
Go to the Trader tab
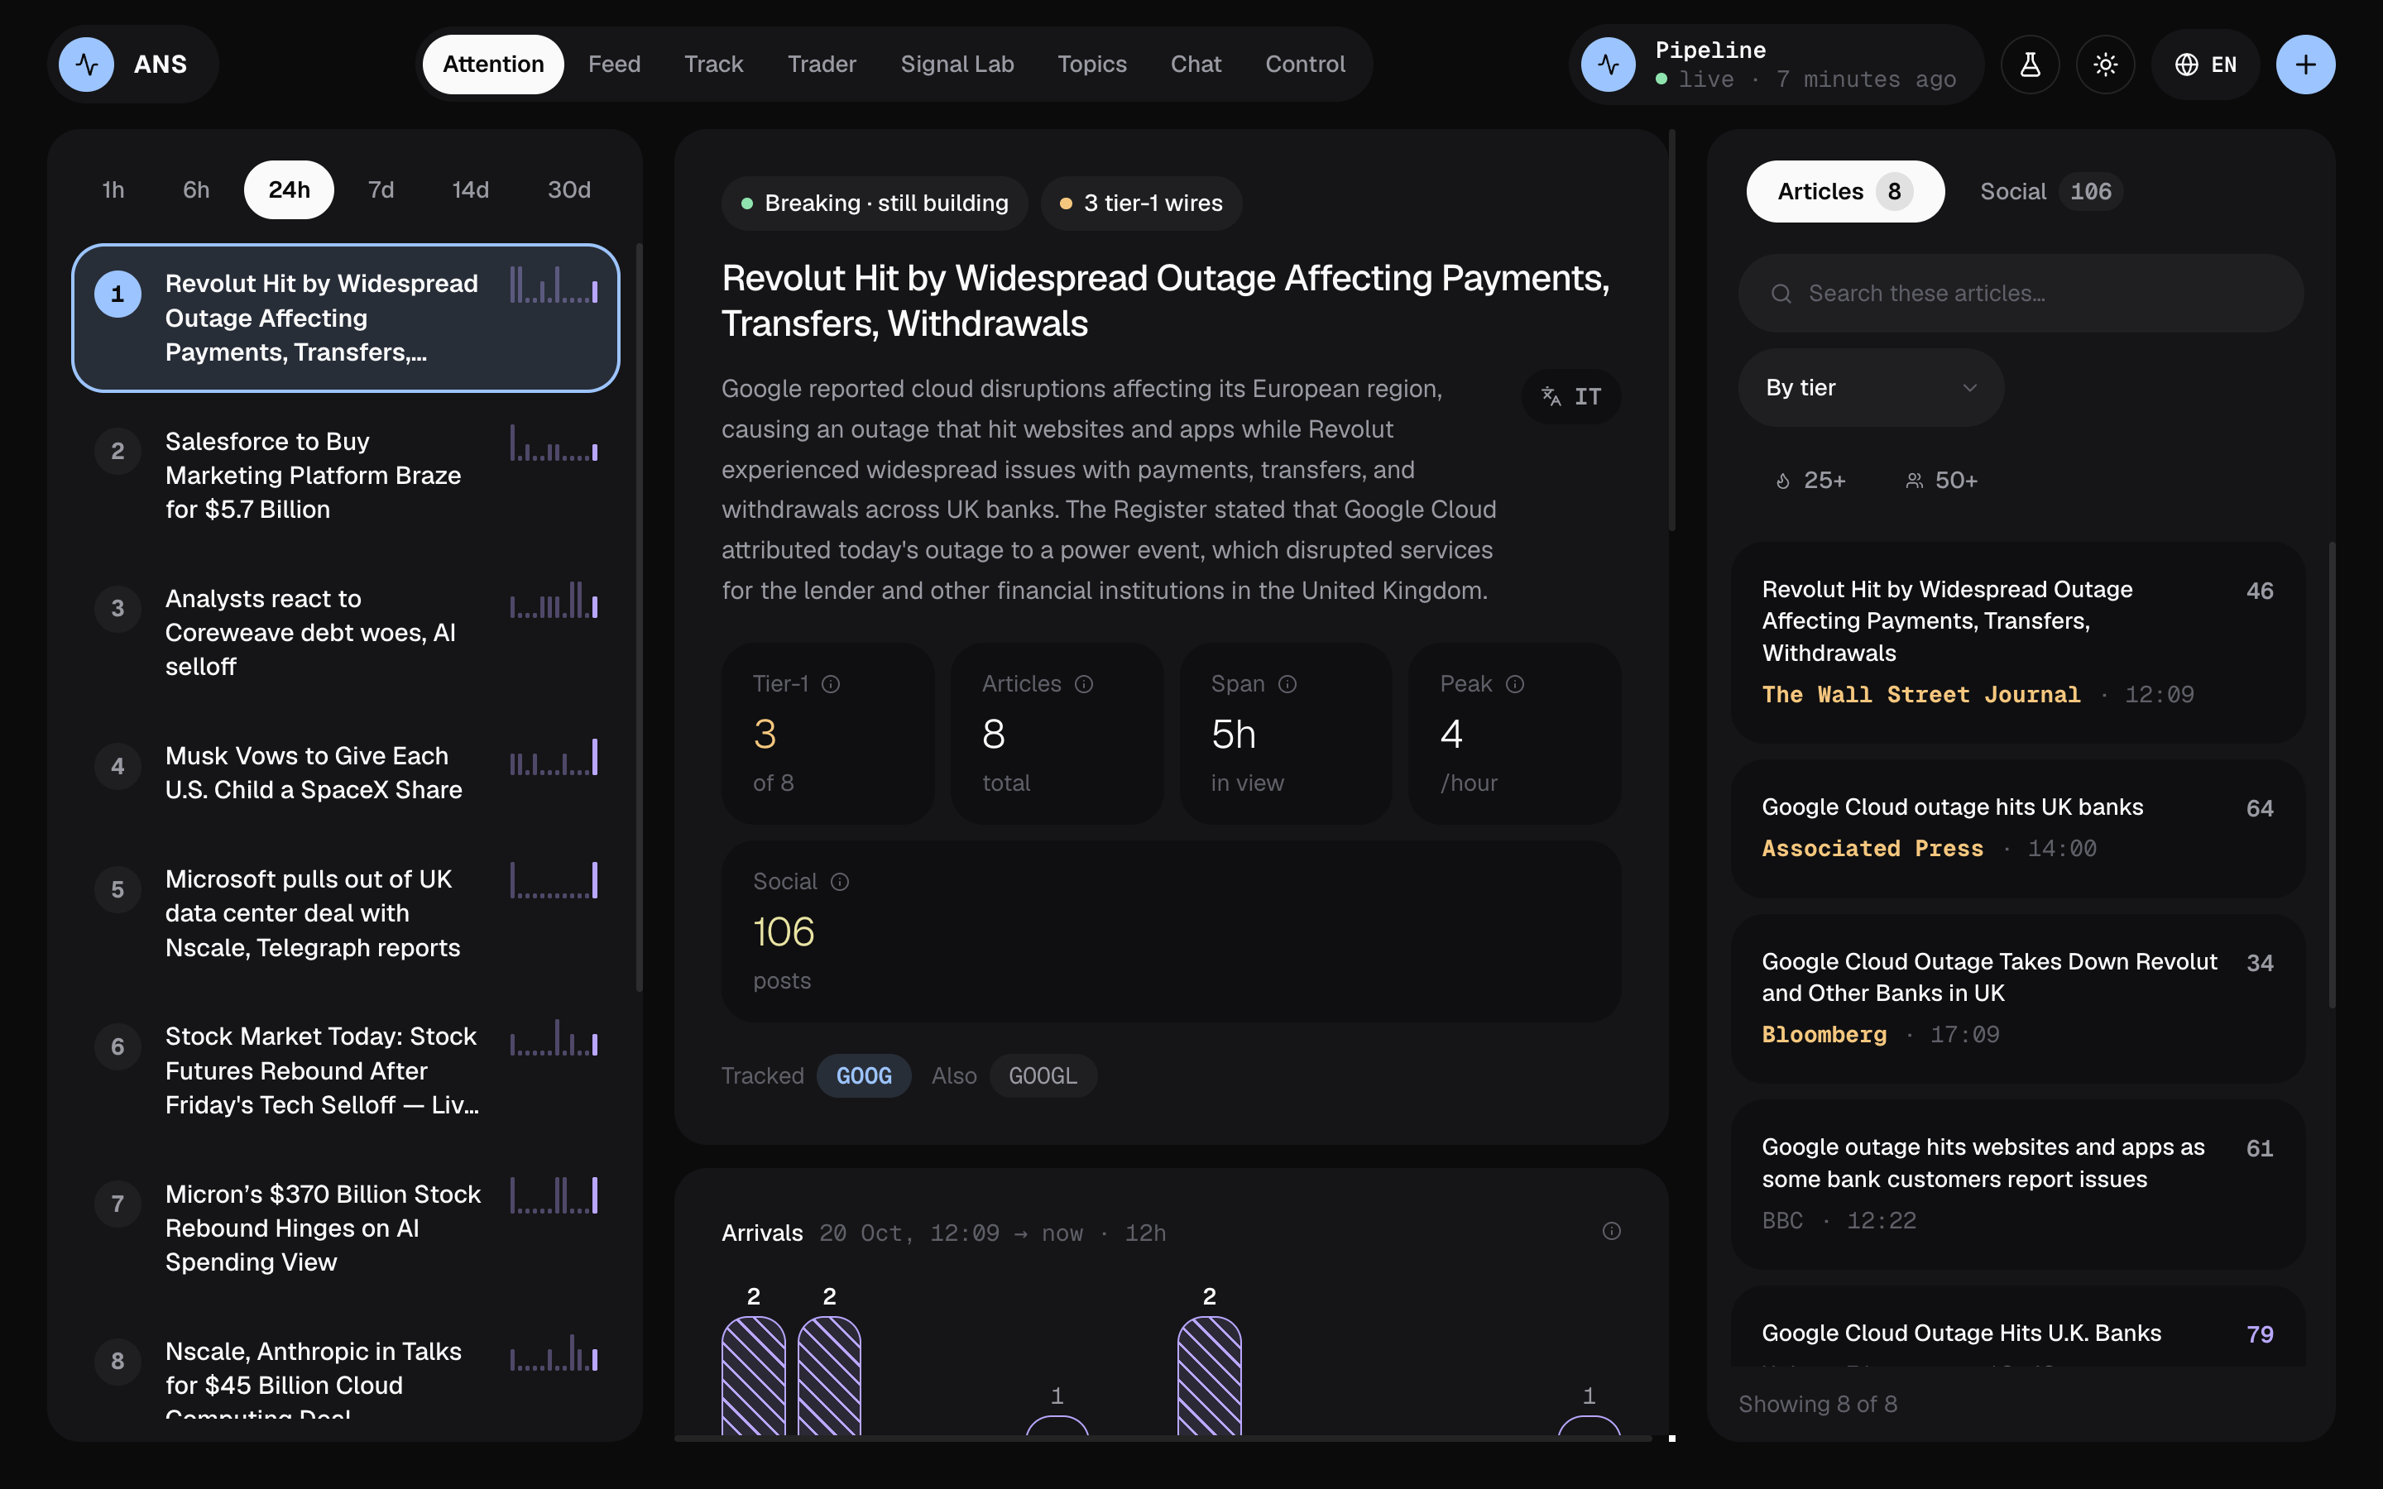point(822,64)
